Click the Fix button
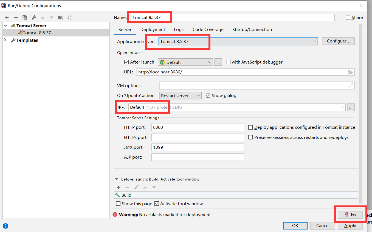The image size is (372, 232). point(350,214)
